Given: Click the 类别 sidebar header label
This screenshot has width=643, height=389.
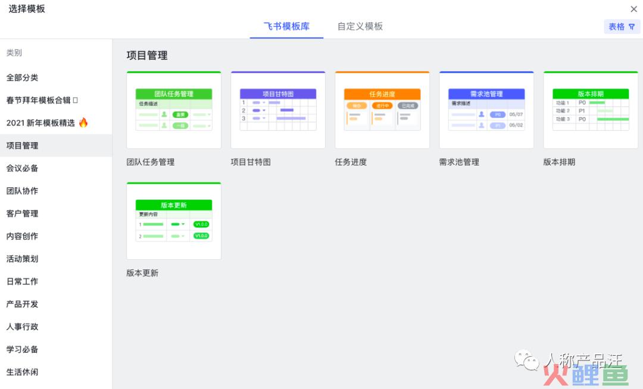Looking at the screenshot, I should point(14,53).
